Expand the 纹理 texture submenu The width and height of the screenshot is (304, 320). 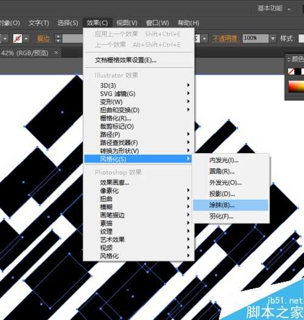tap(139, 231)
